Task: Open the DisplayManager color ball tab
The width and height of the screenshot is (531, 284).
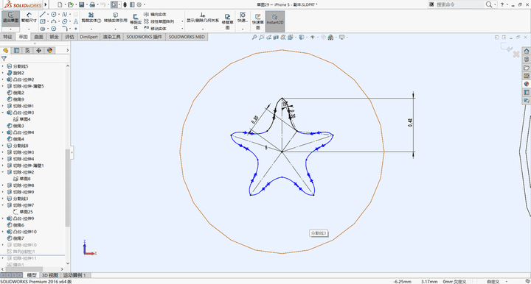Action: pos(50,50)
